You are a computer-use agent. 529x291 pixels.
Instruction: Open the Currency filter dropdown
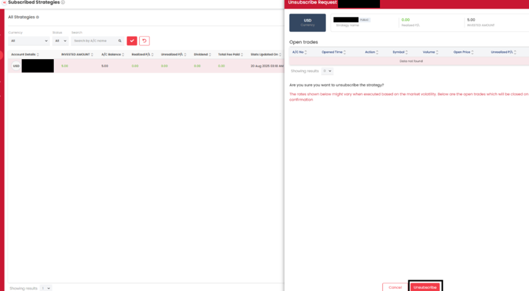click(x=29, y=41)
